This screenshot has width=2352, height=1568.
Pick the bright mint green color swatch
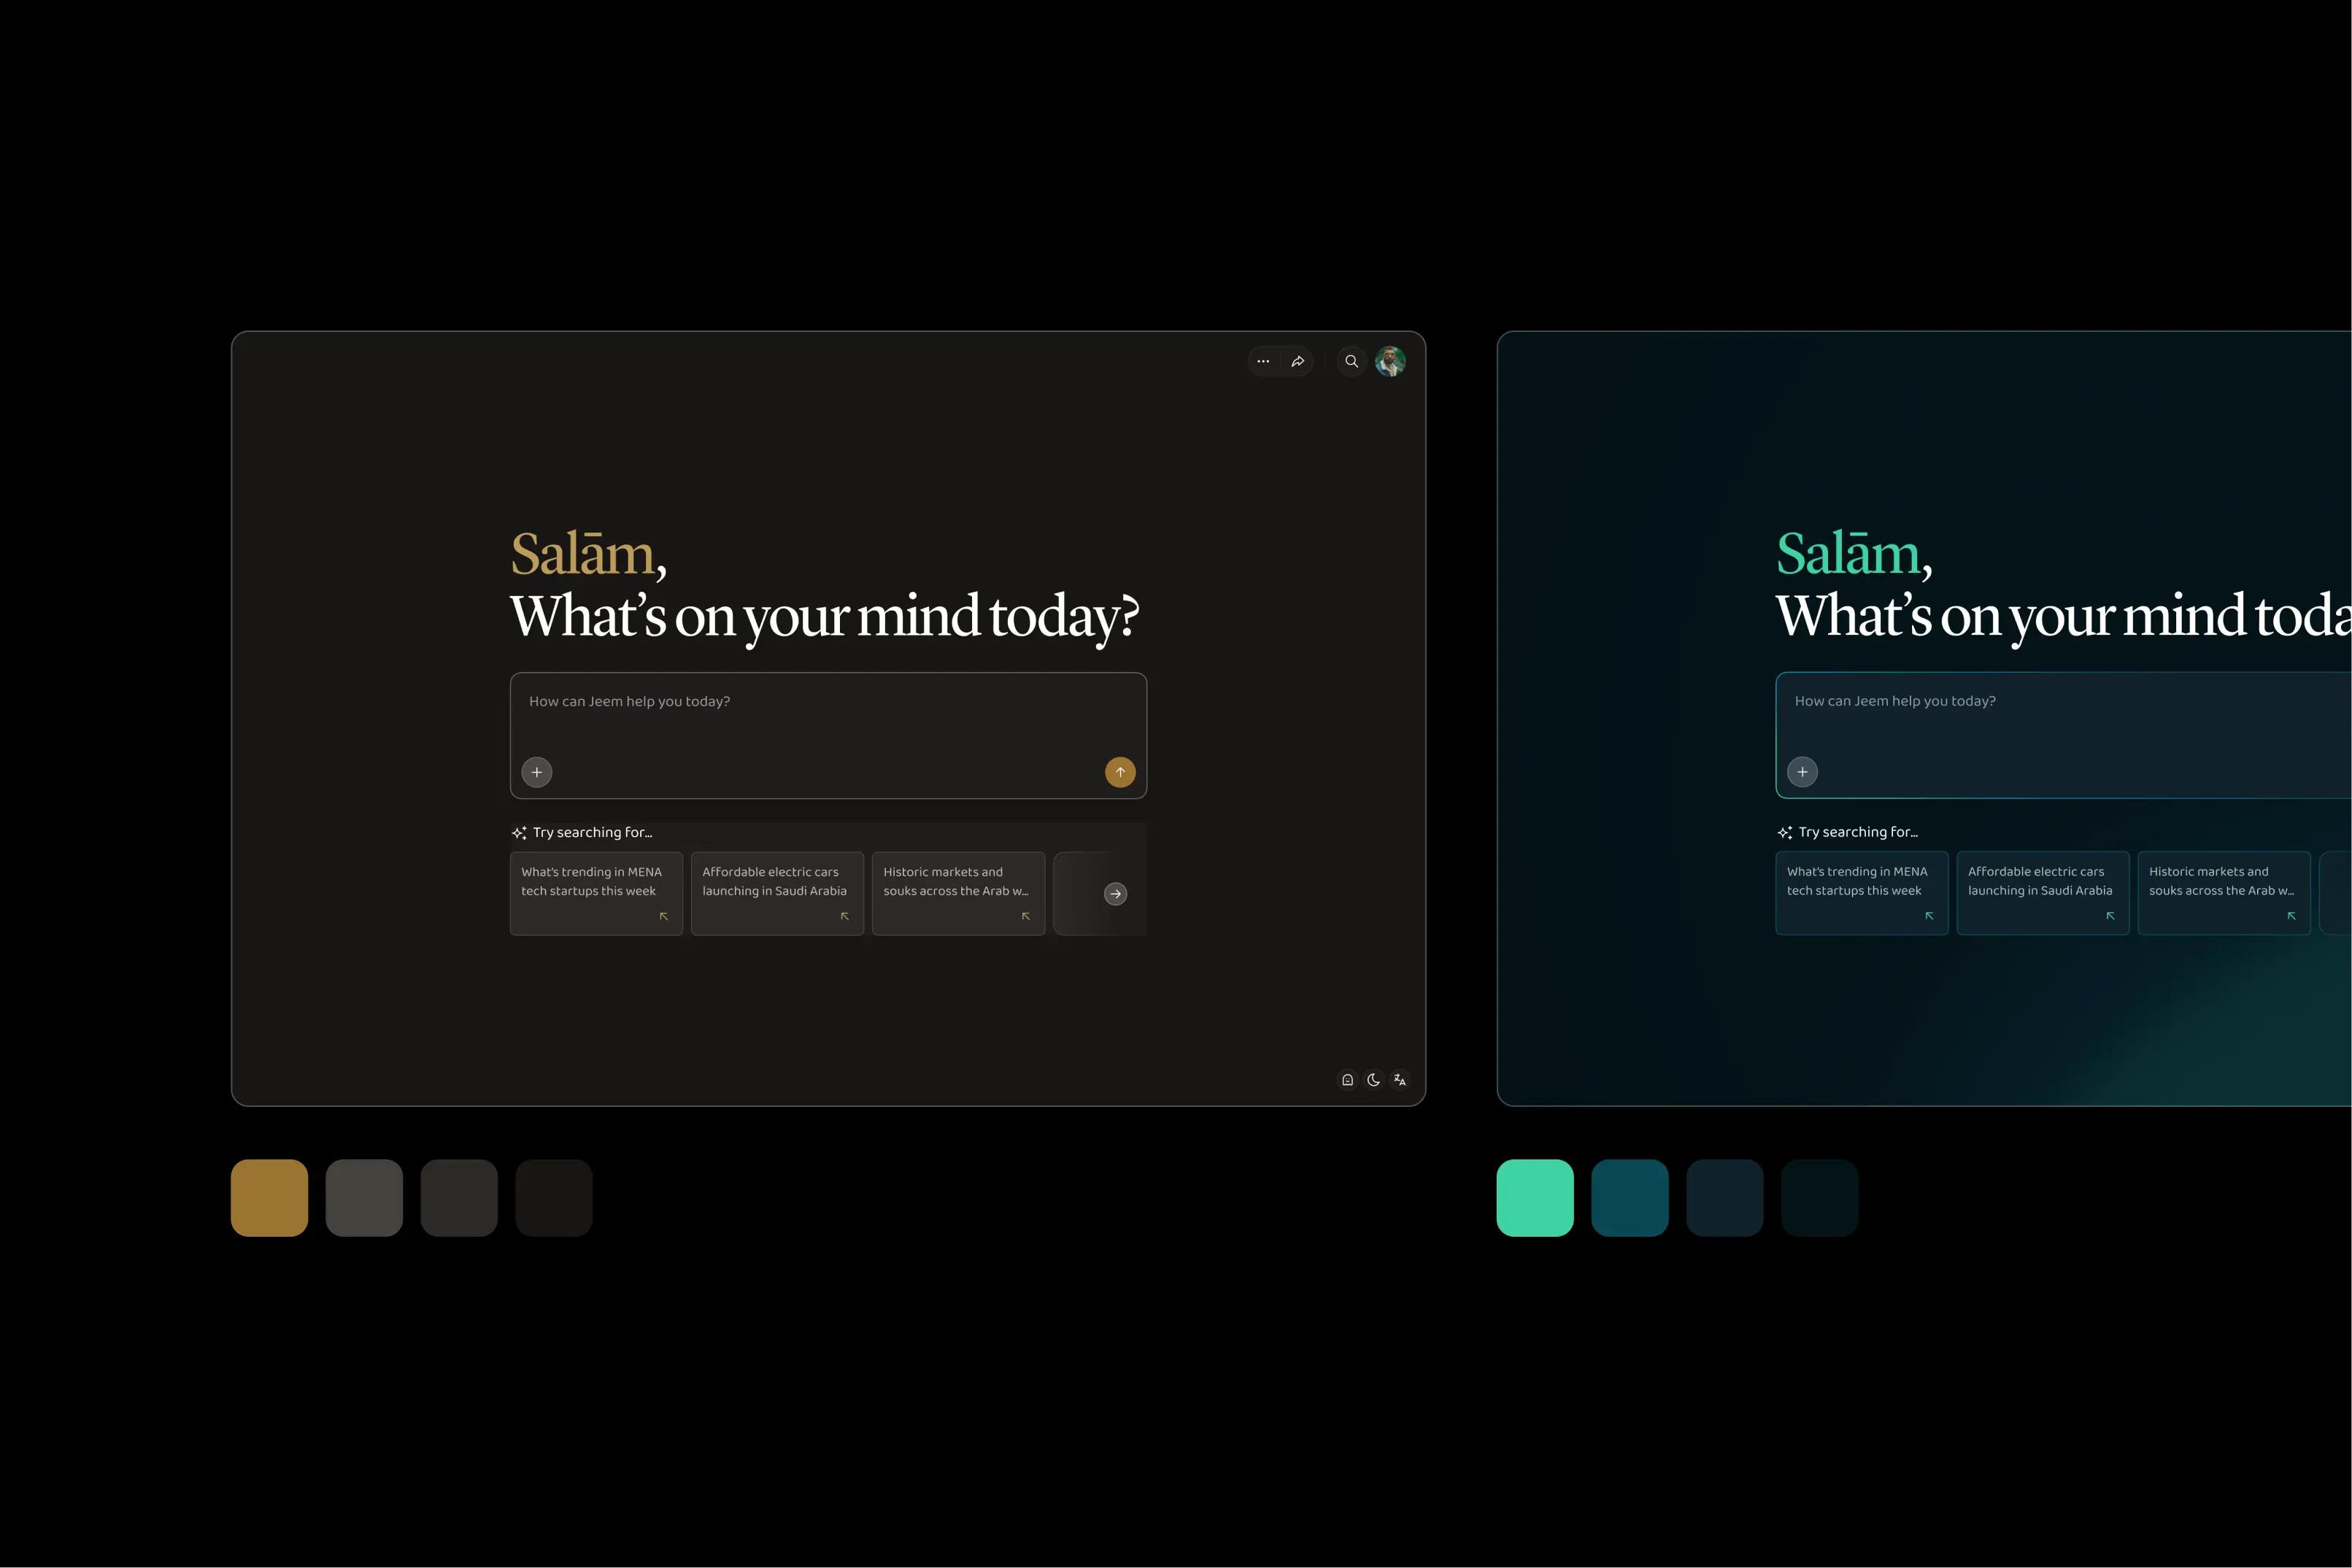tap(1535, 1198)
